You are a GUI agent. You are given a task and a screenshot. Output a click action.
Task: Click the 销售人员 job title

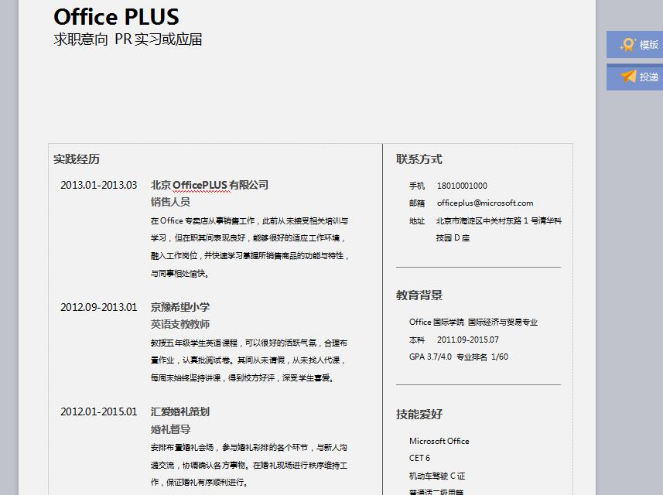click(170, 202)
